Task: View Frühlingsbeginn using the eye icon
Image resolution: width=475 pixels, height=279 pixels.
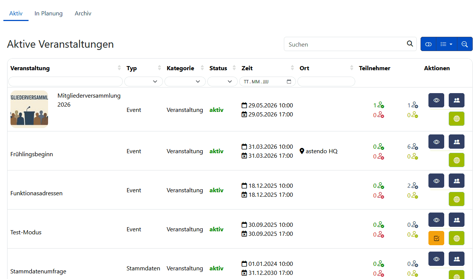Action: pyautogui.click(x=436, y=142)
